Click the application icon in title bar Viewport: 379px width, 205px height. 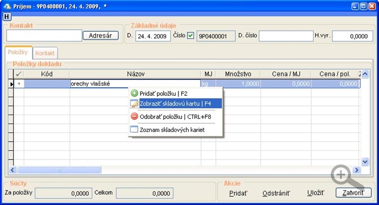tap(7, 6)
